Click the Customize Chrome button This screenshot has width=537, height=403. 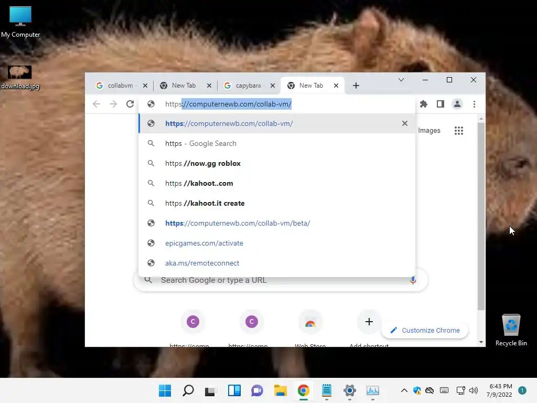[x=425, y=331]
